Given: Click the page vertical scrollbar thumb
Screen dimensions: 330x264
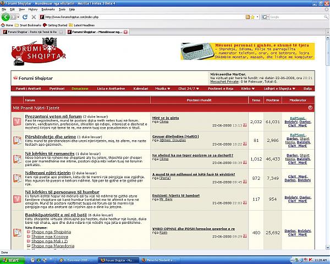Looking at the screenshot, I should pyautogui.click(x=328, y=53).
